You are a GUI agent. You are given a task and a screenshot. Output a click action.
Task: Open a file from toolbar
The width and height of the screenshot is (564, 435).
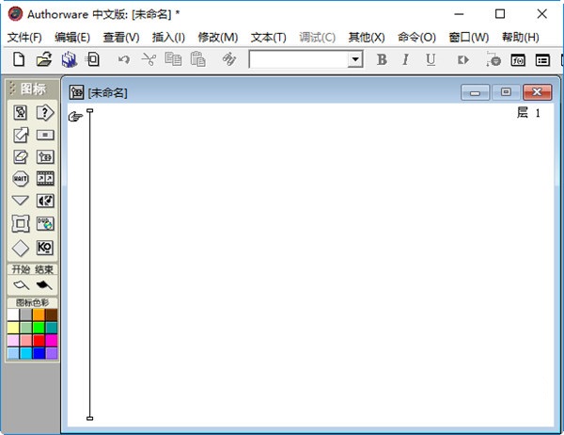44,59
